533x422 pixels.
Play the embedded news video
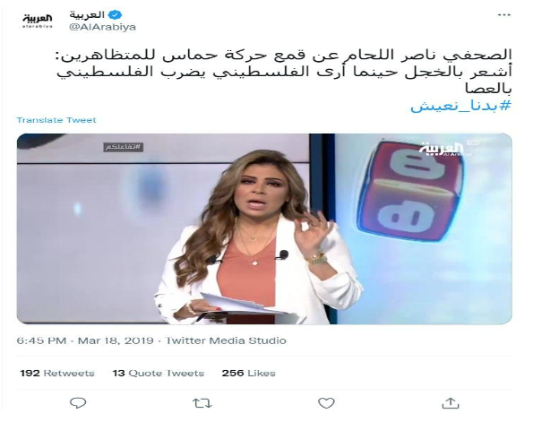264,228
